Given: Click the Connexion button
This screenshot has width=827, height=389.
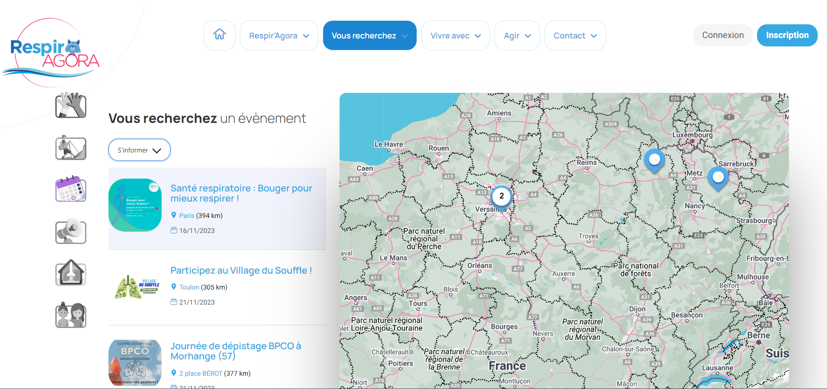Looking at the screenshot, I should coord(723,35).
